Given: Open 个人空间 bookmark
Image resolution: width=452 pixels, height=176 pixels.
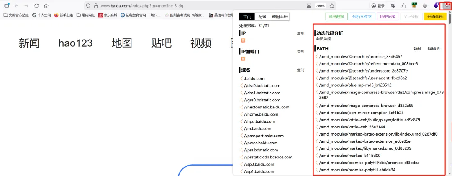Looking at the screenshot, I should click(x=42, y=15).
